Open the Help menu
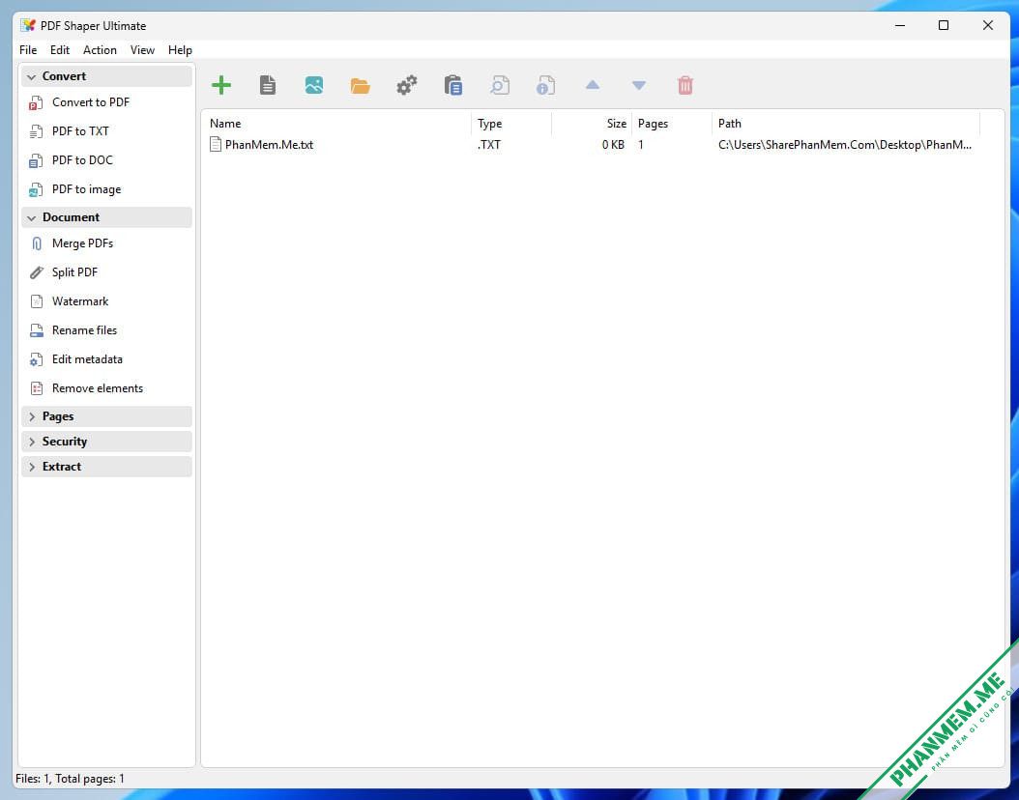The height and width of the screenshot is (800, 1019). (180, 50)
